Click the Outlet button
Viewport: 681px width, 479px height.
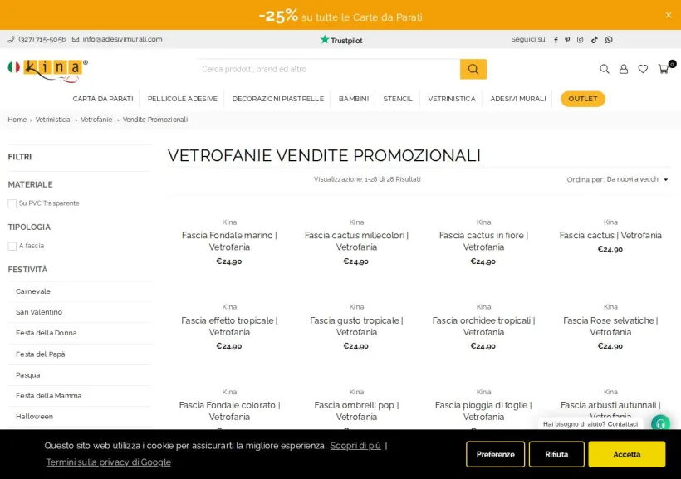583,99
